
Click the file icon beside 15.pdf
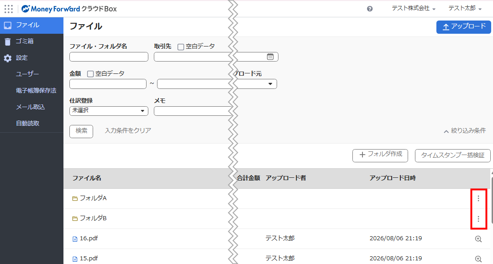(x=75, y=259)
